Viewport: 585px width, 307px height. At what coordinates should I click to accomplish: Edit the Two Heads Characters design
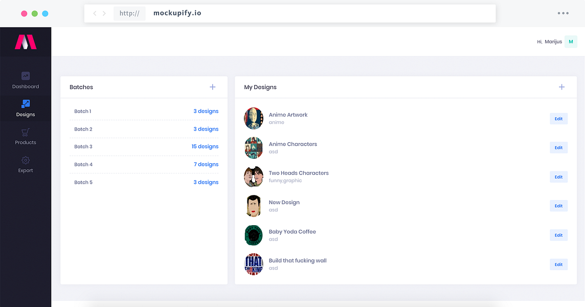coord(558,177)
